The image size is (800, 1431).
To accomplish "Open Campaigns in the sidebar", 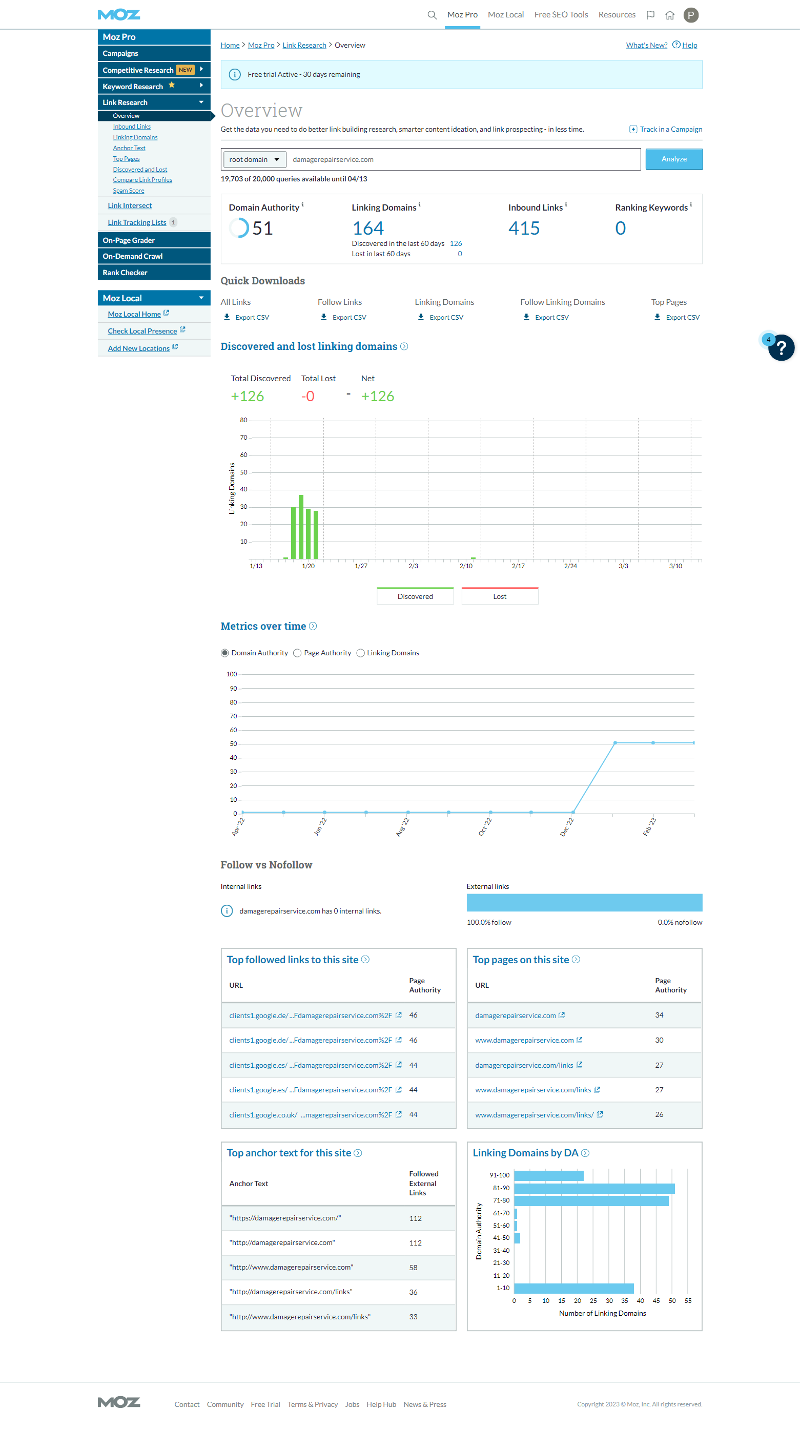I will point(154,53).
